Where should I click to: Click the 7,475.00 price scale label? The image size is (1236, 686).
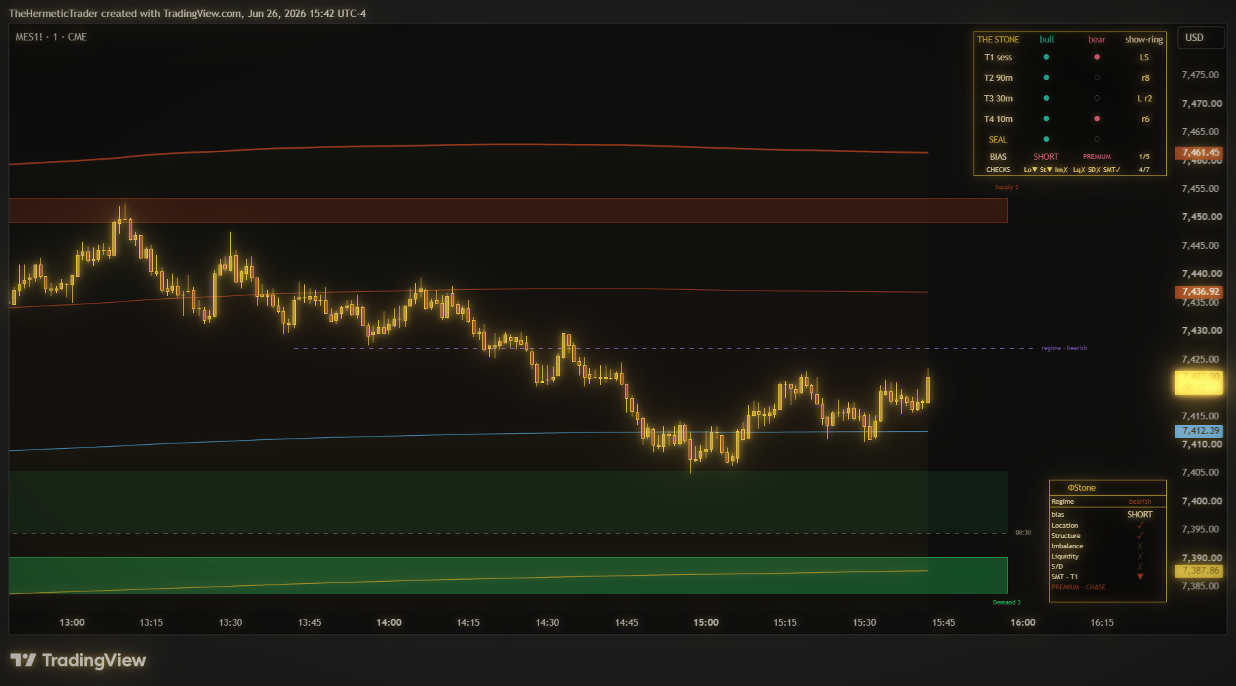pos(1200,75)
